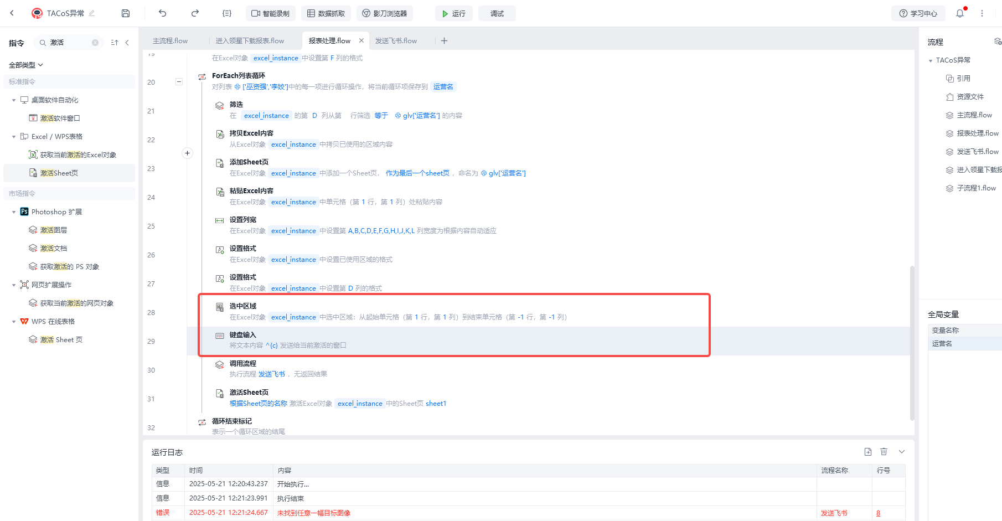Viewport: 1002px width, 521px height.
Task: Launch the 影刀浏览器
Action: (x=385, y=13)
